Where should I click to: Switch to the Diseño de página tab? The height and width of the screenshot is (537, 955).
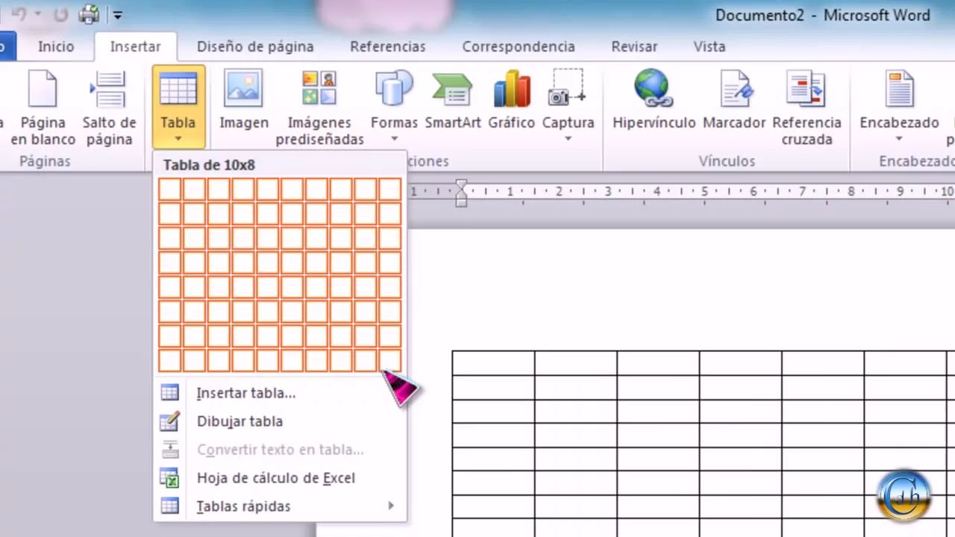255,46
